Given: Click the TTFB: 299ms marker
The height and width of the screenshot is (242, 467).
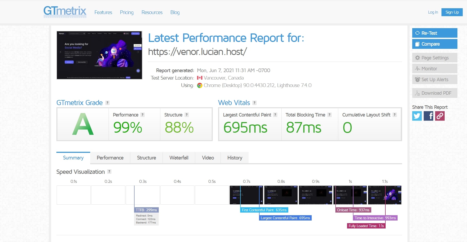Looking at the screenshot, I should click(x=146, y=210).
